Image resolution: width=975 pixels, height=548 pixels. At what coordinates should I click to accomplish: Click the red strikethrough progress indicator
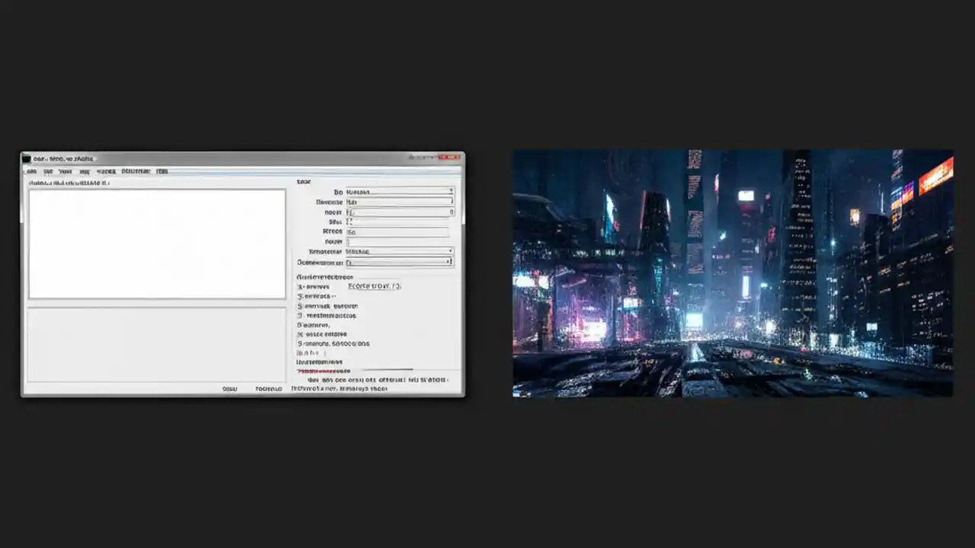coord(320,371)
